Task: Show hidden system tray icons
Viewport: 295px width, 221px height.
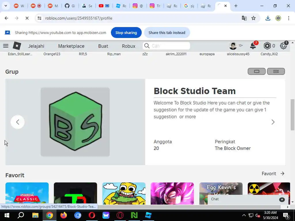Action: coord(244,215)
